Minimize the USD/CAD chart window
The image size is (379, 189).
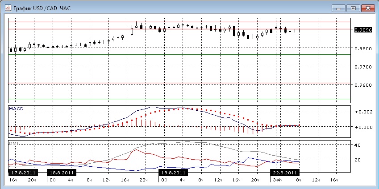click(x=338, y=8)
